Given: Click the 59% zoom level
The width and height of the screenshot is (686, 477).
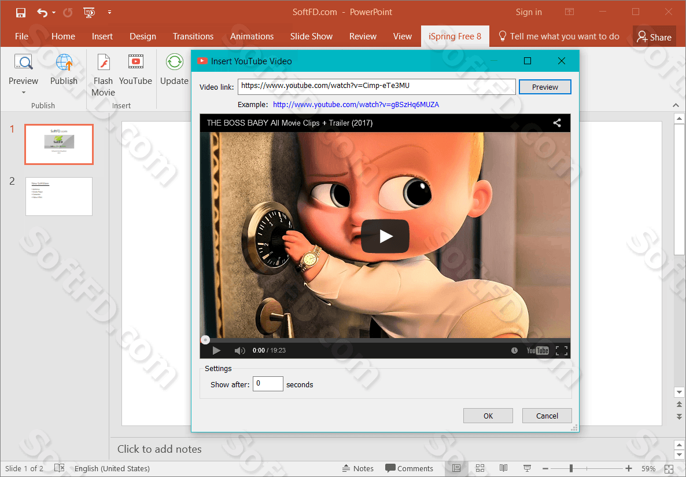Looking at the screenshot, I should pyautogui.click(x=648, y=468).
